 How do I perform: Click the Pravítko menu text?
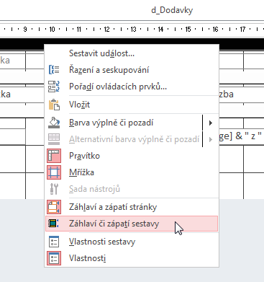(x=84, y=156)
